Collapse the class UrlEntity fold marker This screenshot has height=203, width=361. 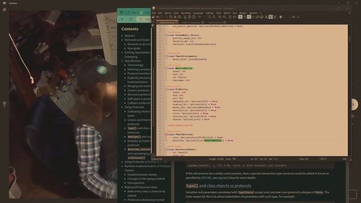pos(166,89)
